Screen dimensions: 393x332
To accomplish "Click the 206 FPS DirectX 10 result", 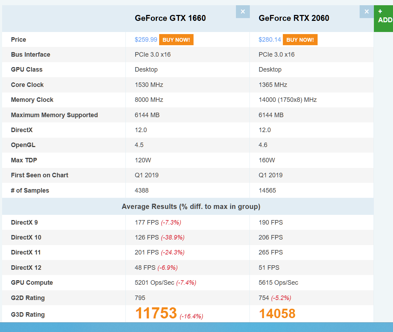I will 271,237.
